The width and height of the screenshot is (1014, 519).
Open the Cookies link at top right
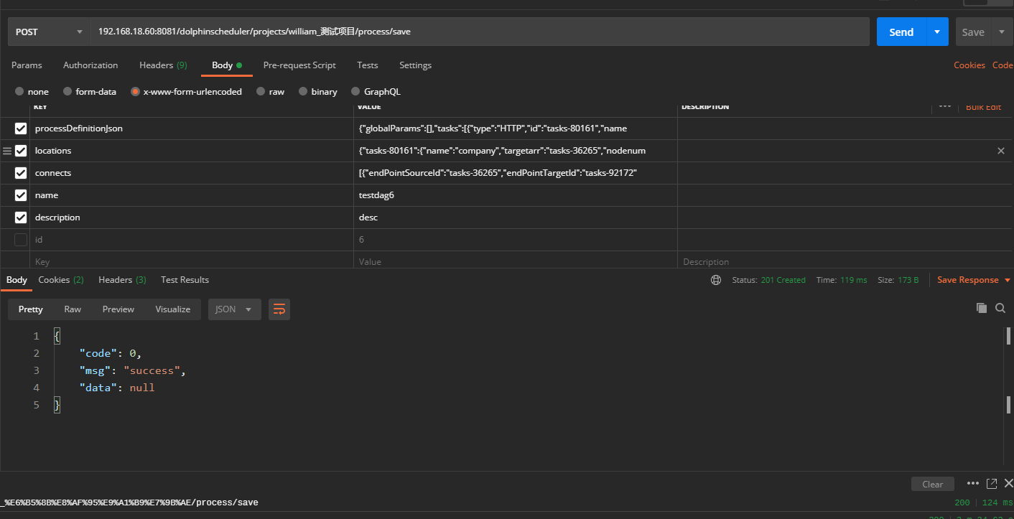tap(969, 65)
